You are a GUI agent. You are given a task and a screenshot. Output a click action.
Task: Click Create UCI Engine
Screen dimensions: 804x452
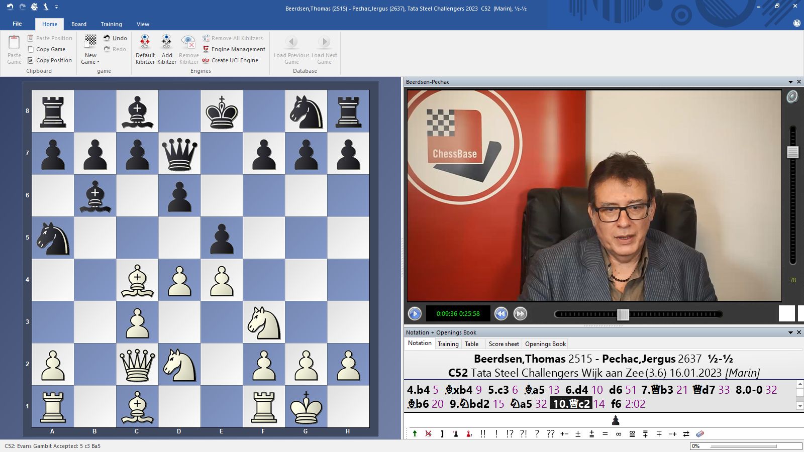click(231, 60)
